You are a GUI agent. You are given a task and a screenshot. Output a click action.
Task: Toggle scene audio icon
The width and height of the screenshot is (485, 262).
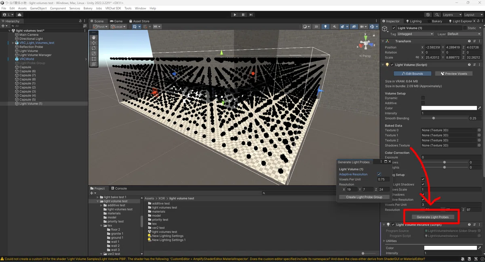(x=335, y=27)
